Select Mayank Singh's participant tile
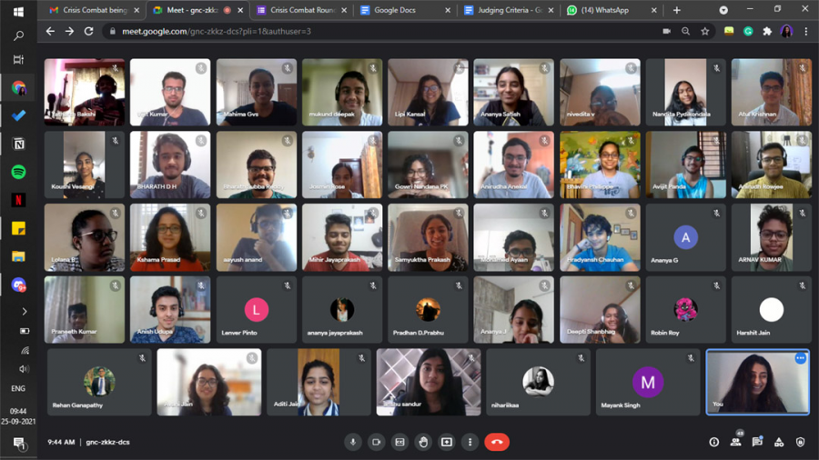 pyautogui.click(x=648, y=383)
